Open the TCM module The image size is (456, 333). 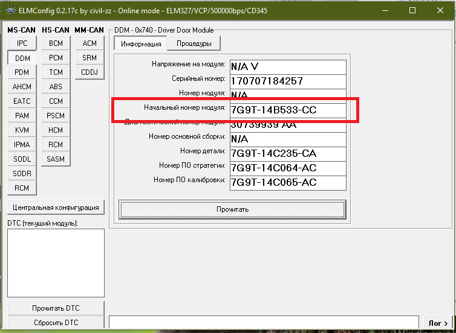click(56, 72)
